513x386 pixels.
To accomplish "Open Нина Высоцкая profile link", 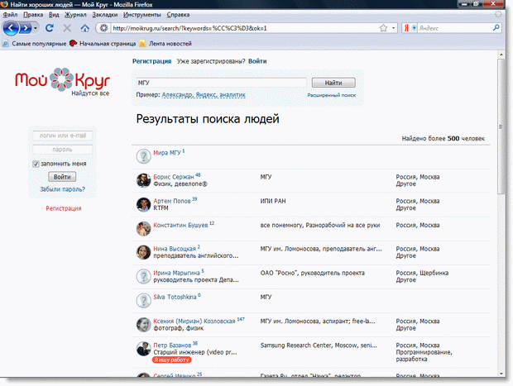I will [x=175, y=249].
